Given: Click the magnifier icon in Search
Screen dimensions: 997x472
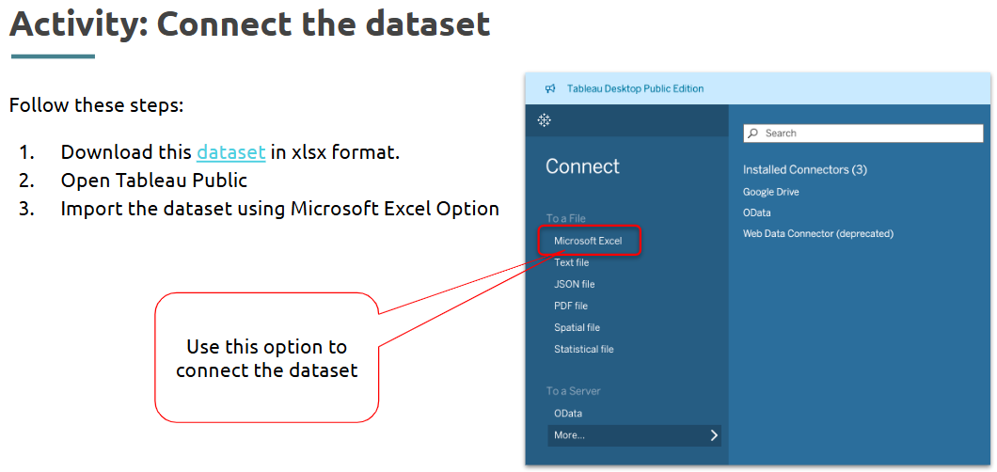Looking at the screenshot, I should (x=752, y=134).
